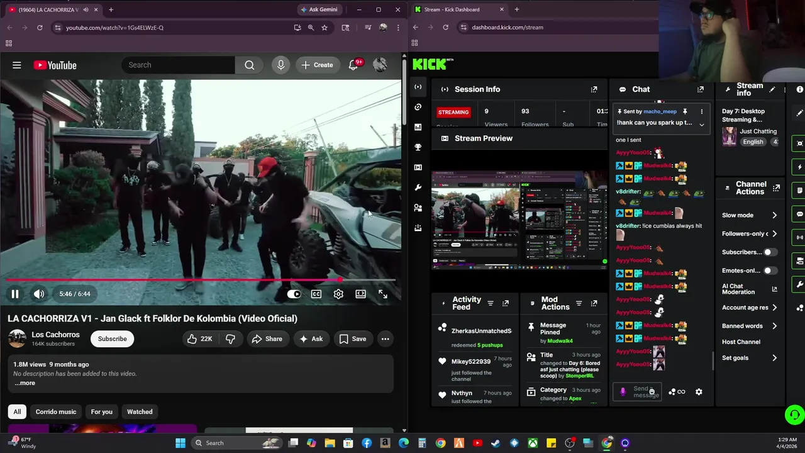This screenshot has height=453, width=805.
Task: Click the Ask button under video
Action: tap(311, 338)
